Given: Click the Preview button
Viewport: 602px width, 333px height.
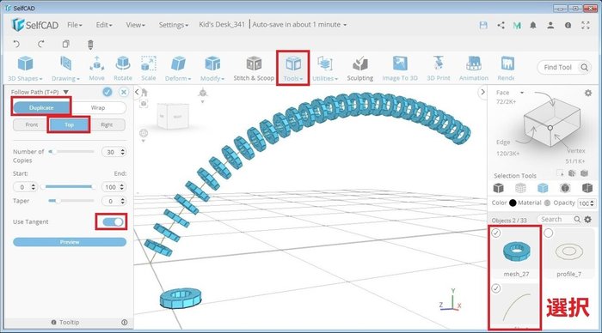Looking at the screenshot, I should (70, 242).
